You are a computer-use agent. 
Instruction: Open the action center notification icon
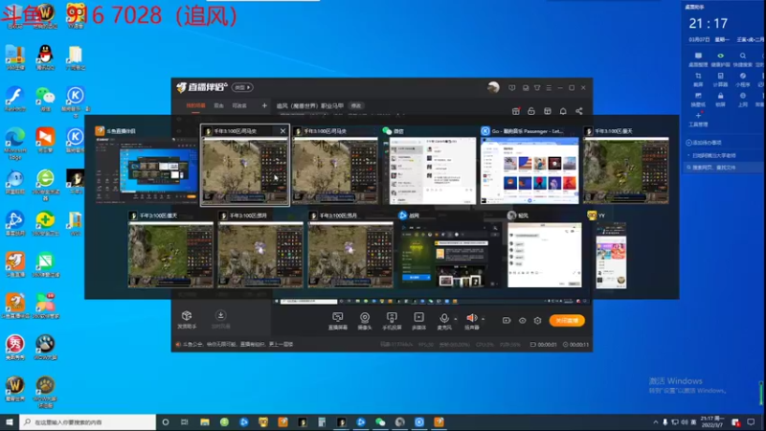coord(752,422)
